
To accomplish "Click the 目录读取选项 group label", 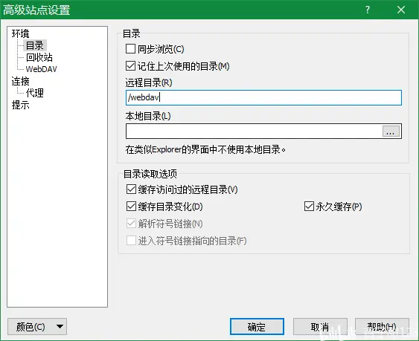I will [x=150, y=174].
